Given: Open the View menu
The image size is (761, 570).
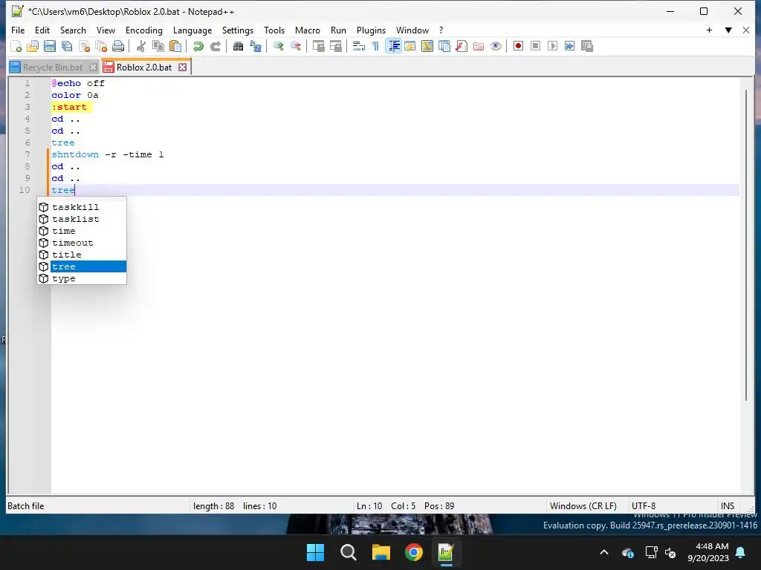Looking at the screenshot, I should pos(106,30).
